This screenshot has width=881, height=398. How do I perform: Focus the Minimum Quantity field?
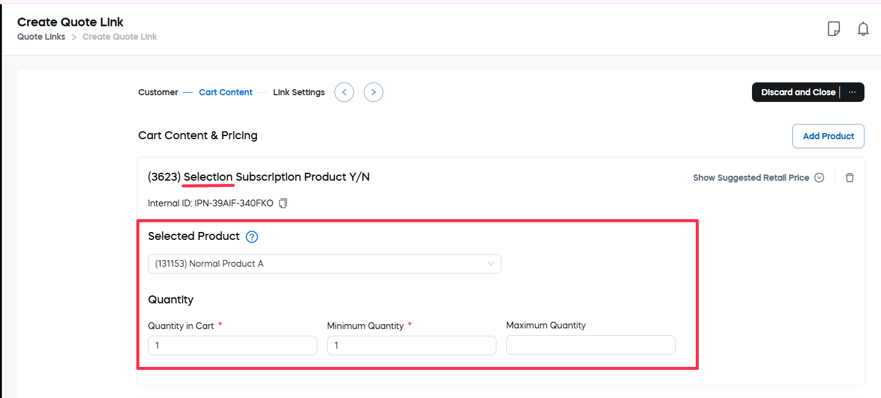click(411, 346)
